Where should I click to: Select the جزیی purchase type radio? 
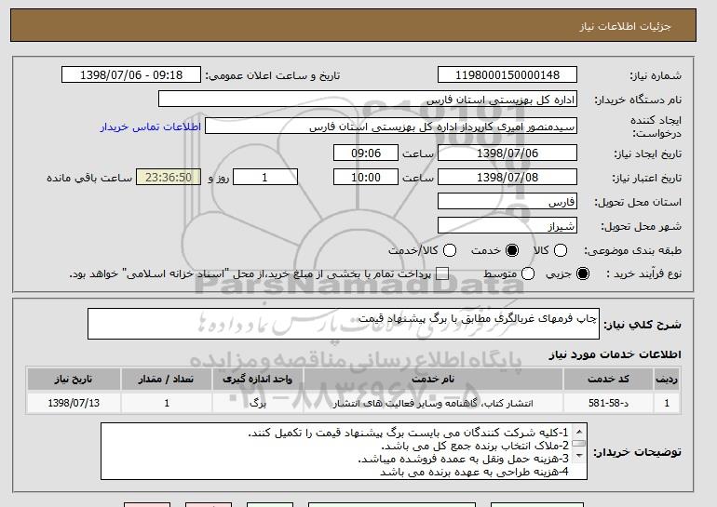pyautogui.click(x=583, y=274)
